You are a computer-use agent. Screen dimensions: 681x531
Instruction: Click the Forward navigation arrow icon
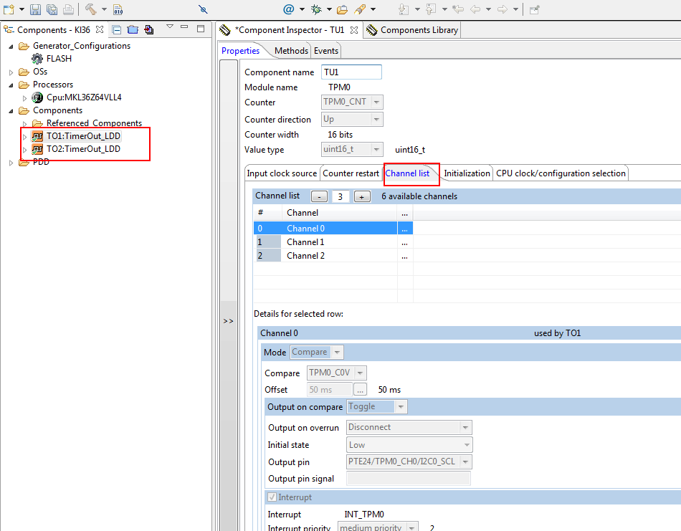point(503,9)
